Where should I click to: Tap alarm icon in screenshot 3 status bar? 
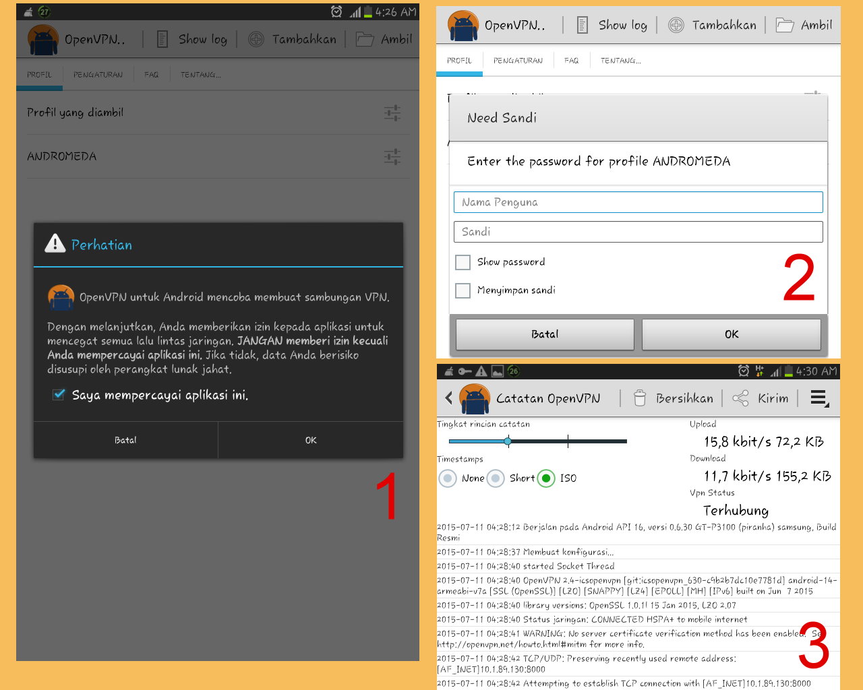coord(744,371)
